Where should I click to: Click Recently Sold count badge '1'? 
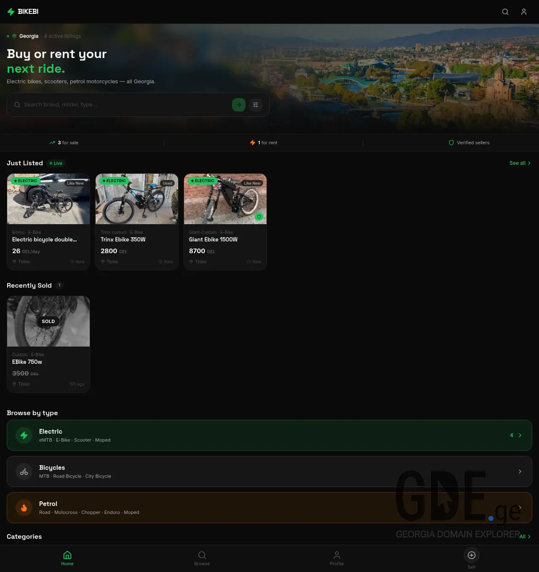click(x=59, y=285)
